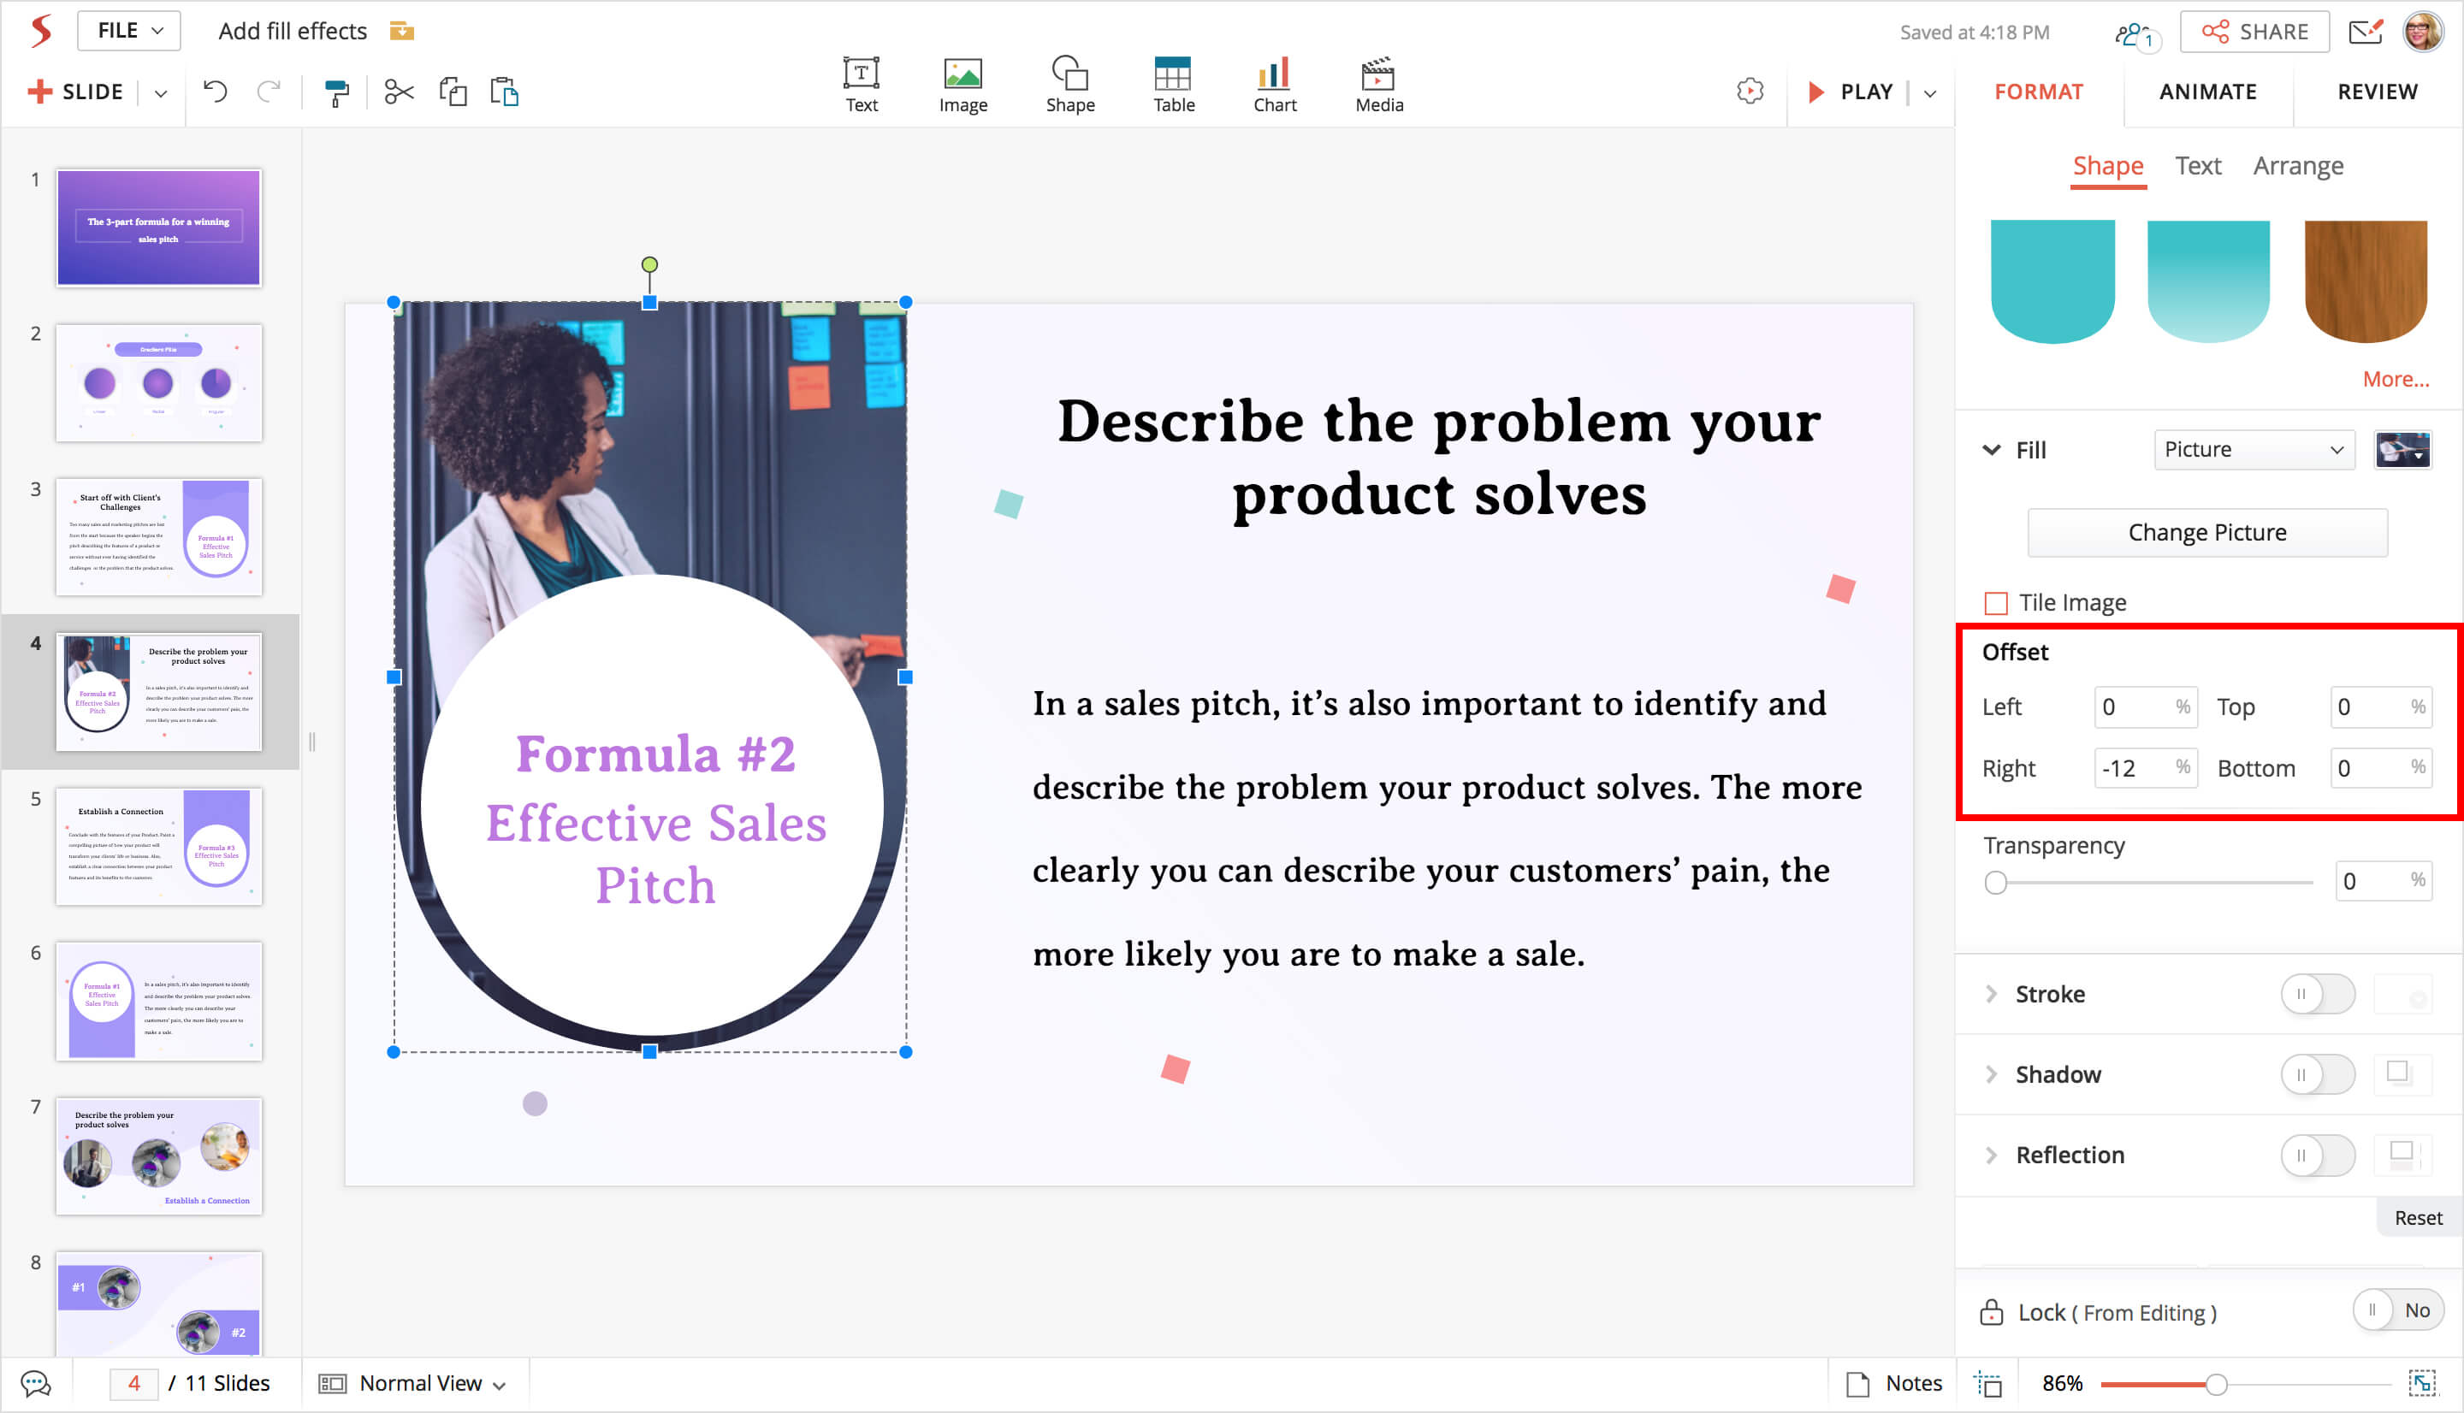Turn on the Shadow toggle

pyautogui.click(x=2317, y=1074)
